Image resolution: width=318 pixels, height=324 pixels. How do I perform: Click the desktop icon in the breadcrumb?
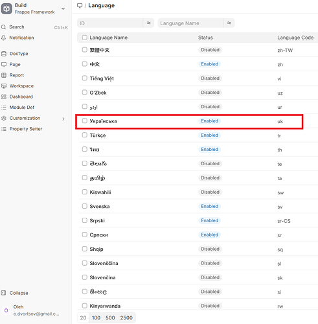click(x=80, y=6)
